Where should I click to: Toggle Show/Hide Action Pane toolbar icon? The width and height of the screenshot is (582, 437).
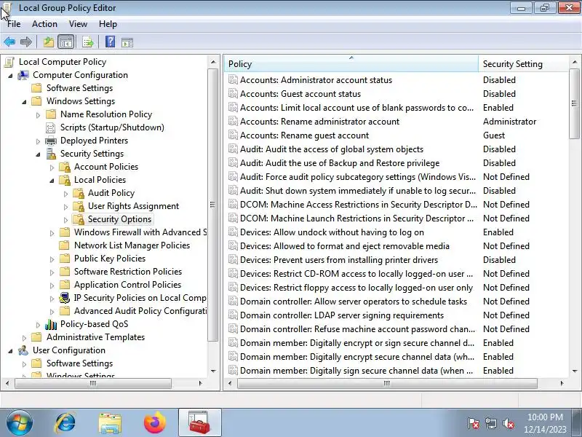[x=127, y=42]
